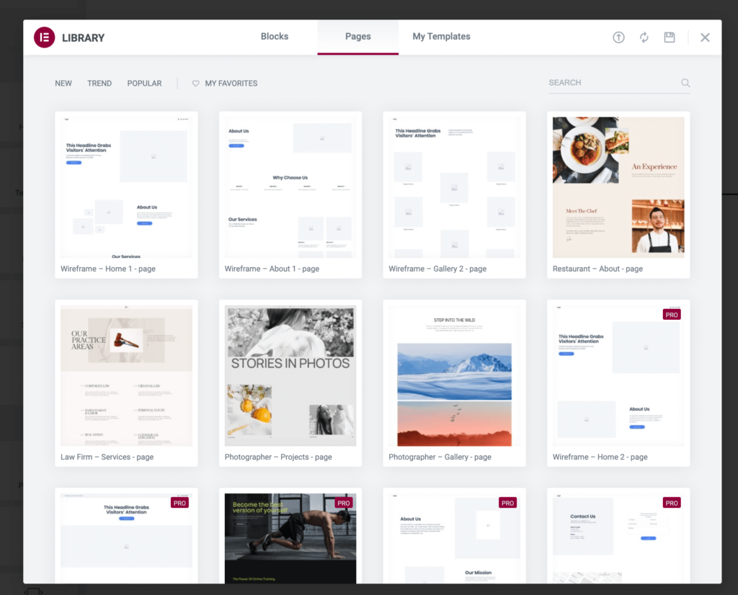Open the Law Firm – Services page template

126,375
